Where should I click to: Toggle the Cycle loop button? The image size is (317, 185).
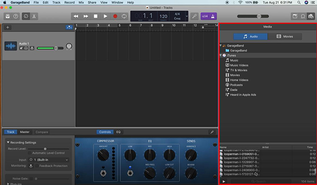[124, 17]
